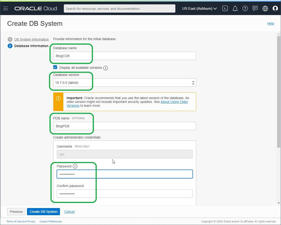Click into the Database name field
The height and width of the screenshot is (225, 281).
point(124,56)
